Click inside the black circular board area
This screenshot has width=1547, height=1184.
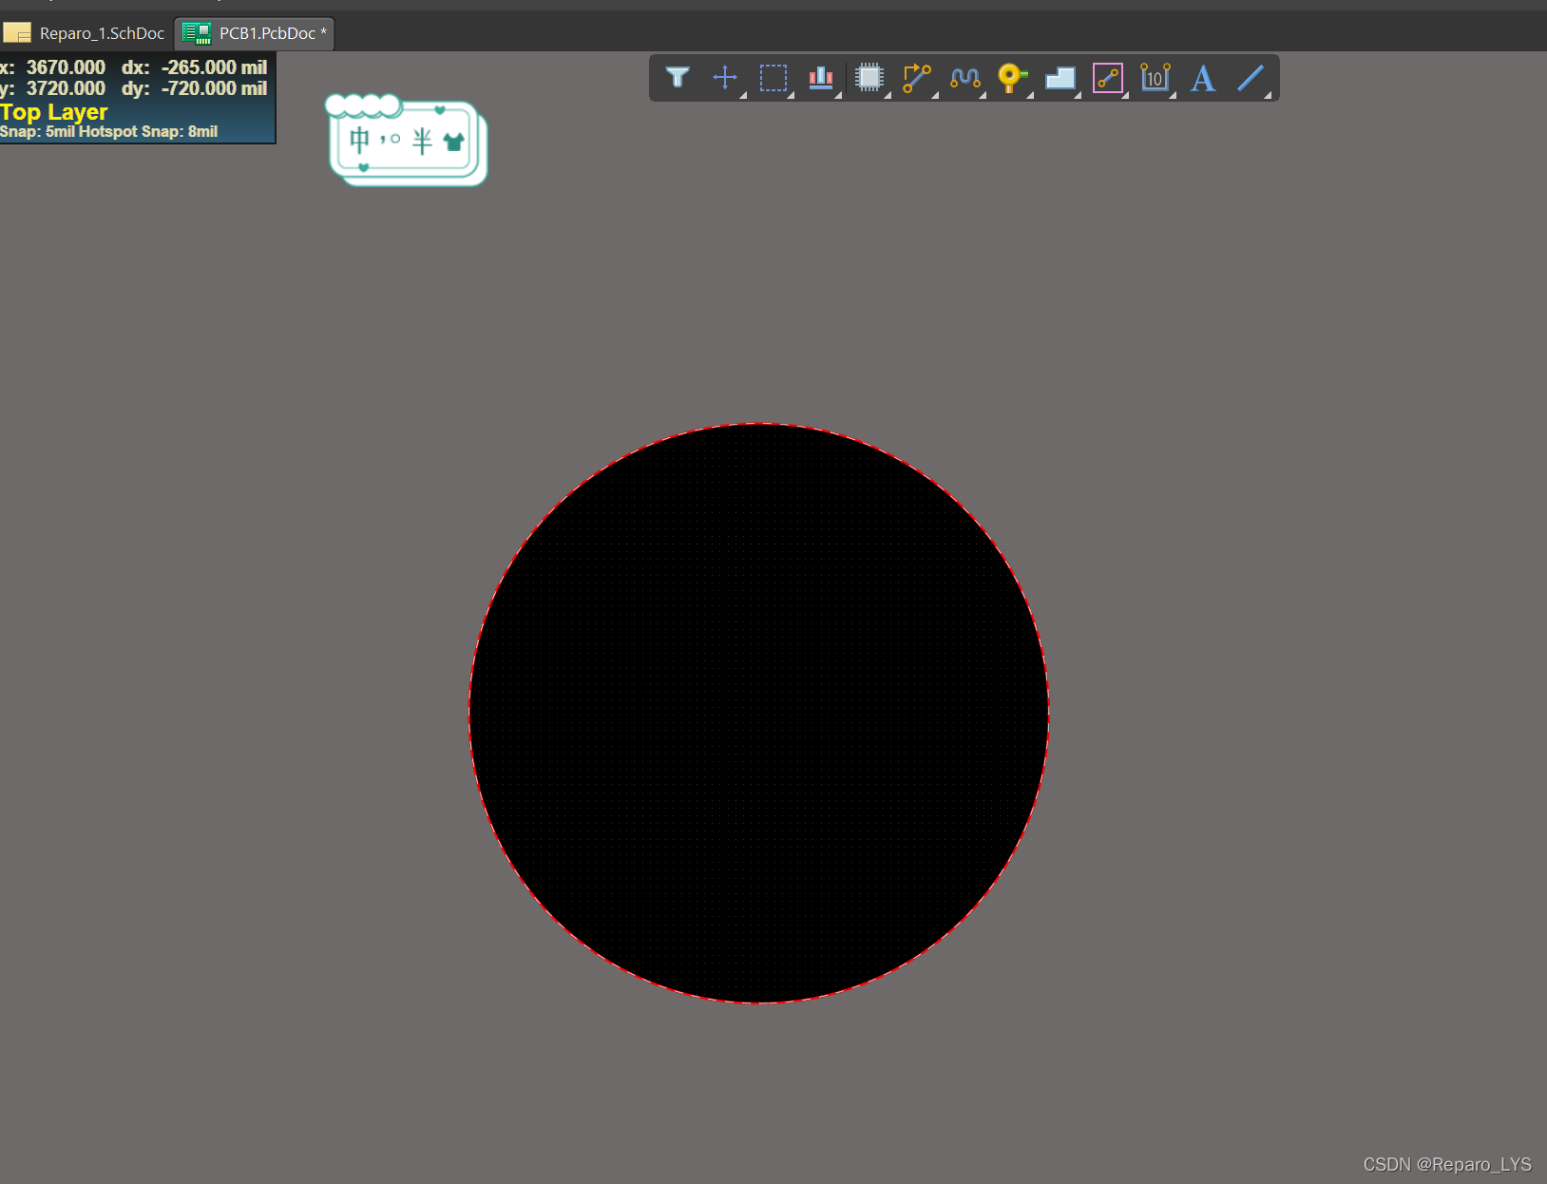758,713
